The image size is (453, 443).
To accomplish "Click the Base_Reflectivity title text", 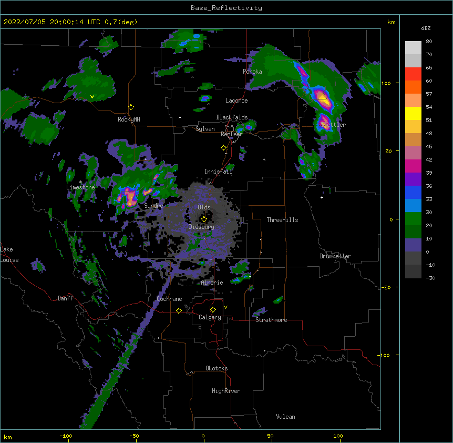I will 226,8.
